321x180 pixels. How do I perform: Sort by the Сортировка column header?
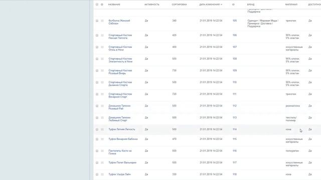(180, 4)
